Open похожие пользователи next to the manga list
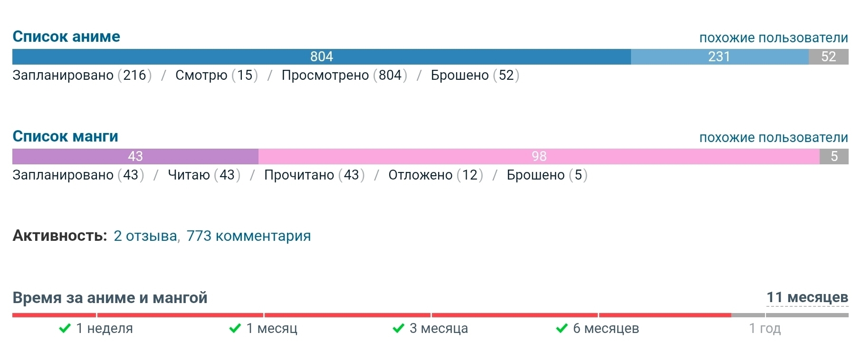The width and height of the screenshot is (861, 361). [774, 138]
